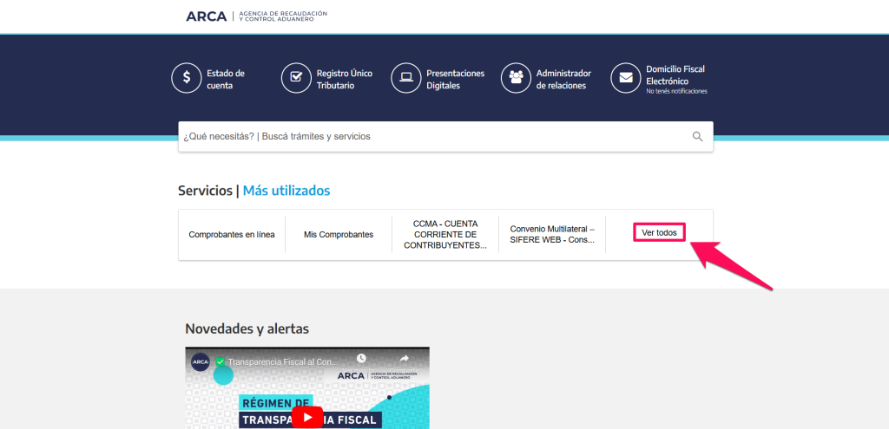Click ARCA channel avatar on video
889x429 pixels.
coord(201,361)
